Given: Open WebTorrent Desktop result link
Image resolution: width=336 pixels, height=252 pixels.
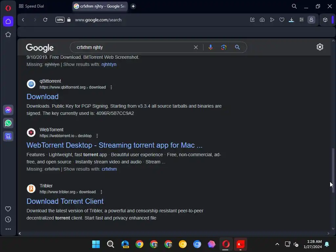Looking at the screenshot, I should pyautogui.click(x=115, y=145).
